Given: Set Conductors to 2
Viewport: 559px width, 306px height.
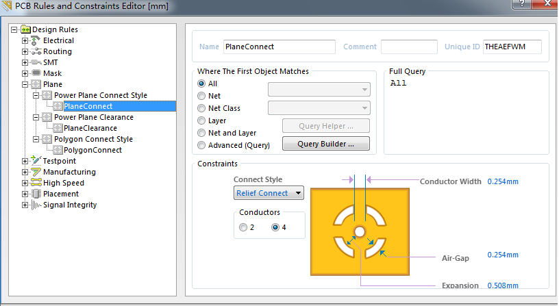Looking at the screenshot, I should (243, 227).
